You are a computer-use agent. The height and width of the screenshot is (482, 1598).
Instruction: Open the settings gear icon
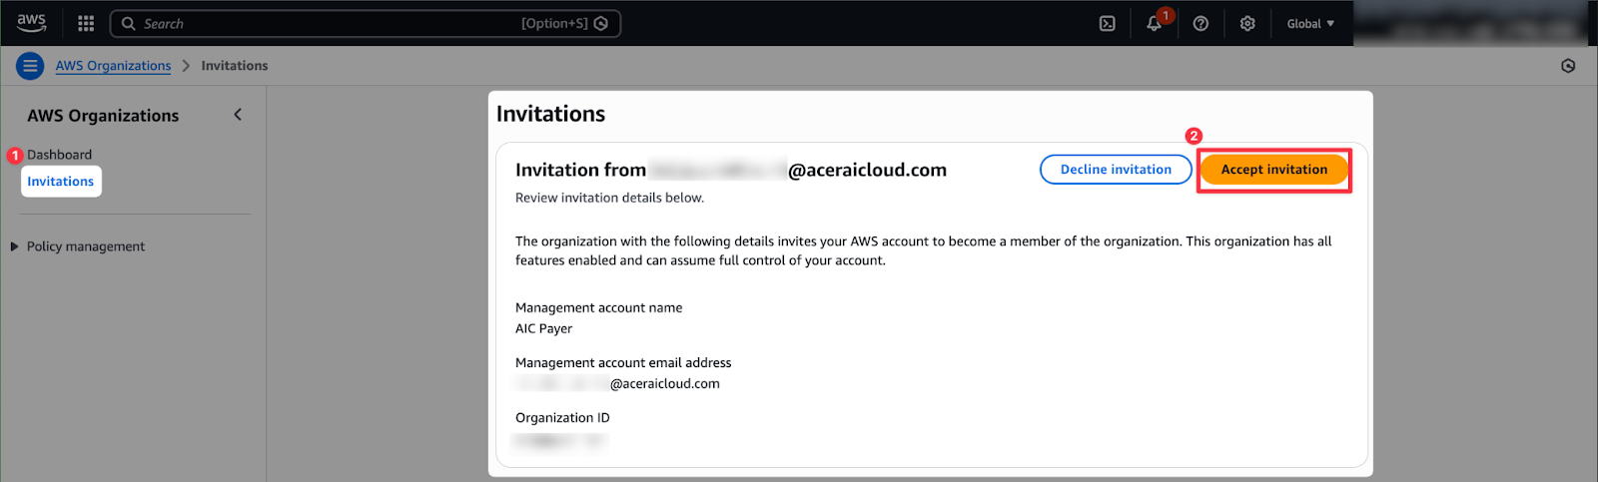click(x=1247, y=23)
